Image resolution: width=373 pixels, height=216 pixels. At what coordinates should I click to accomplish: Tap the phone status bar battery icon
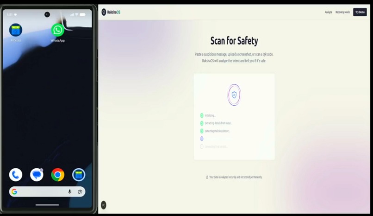click(x=82, y=15)
